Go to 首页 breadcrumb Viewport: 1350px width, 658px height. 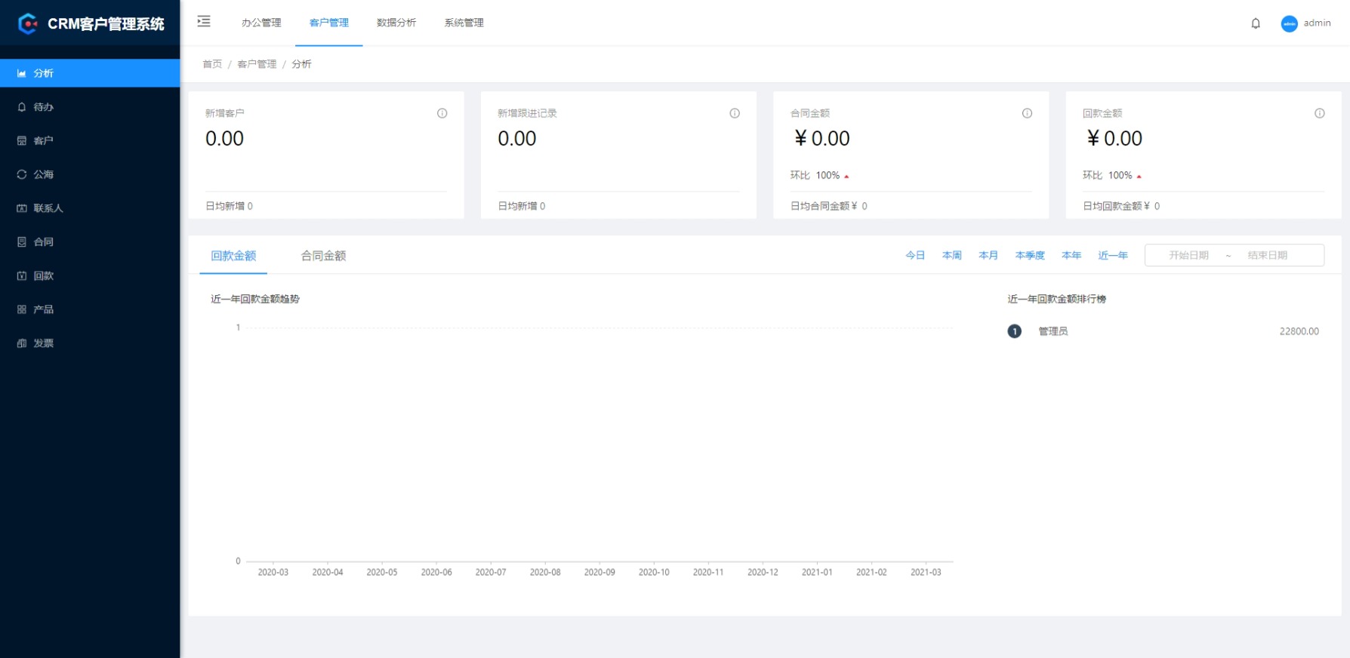[x=212, y=64]
